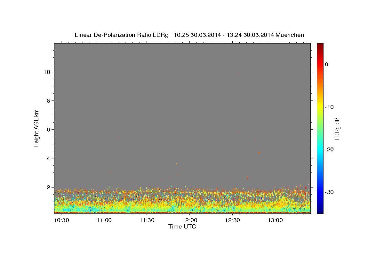Click the colorbar value -10
This screenshot has height=256, width=384.
(330, 107)
